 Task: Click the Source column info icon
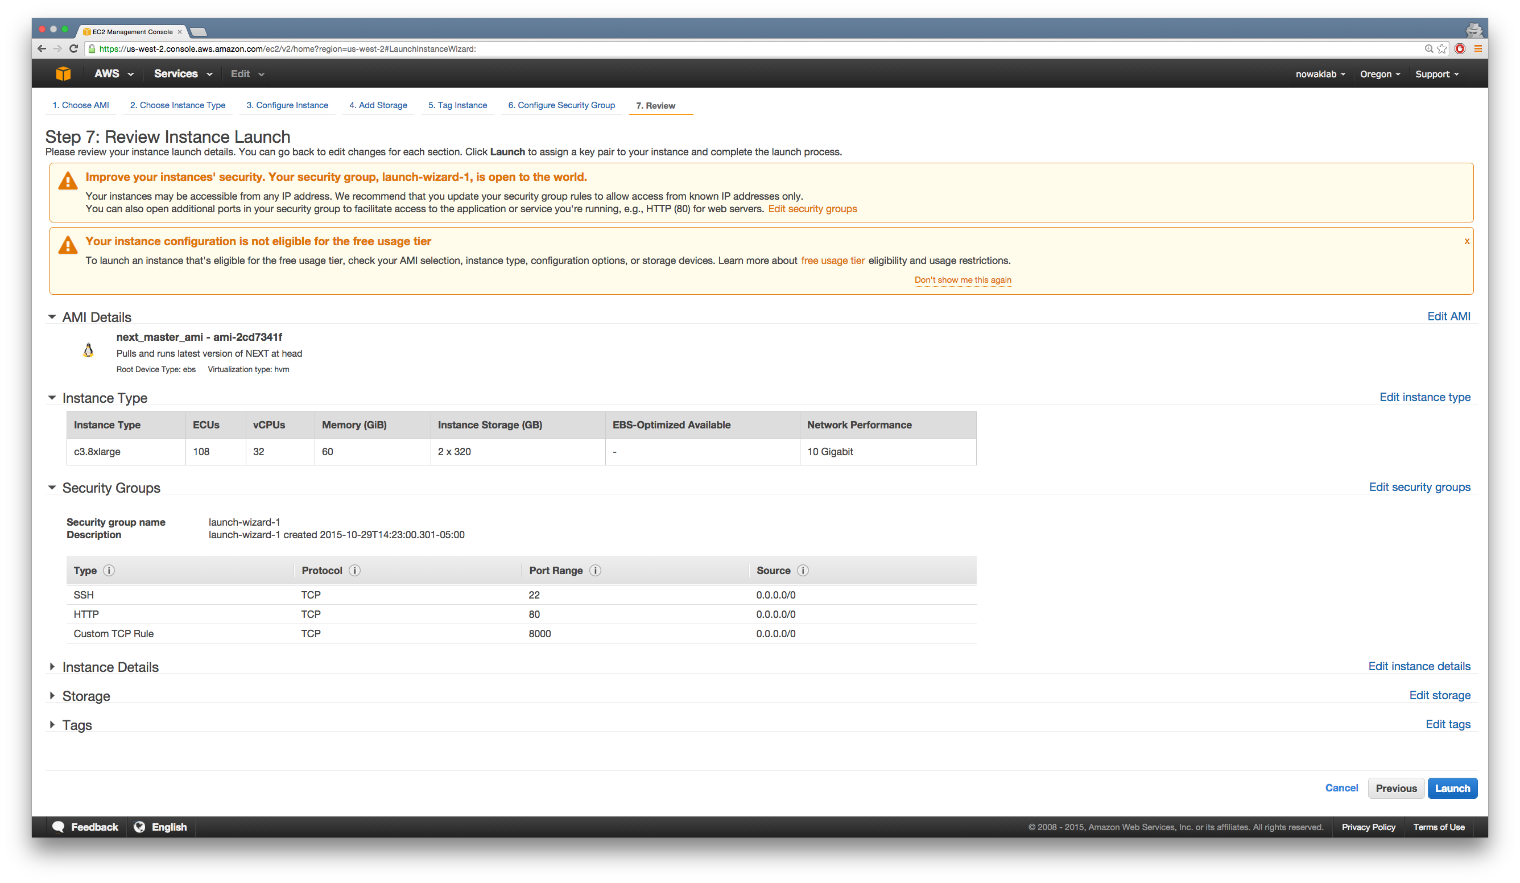point(803,571)
